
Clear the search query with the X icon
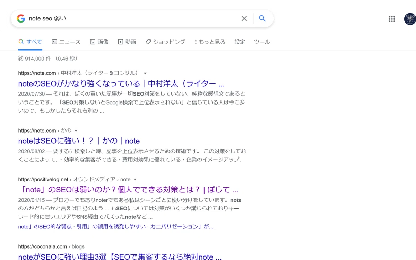(x=244, y=18)
